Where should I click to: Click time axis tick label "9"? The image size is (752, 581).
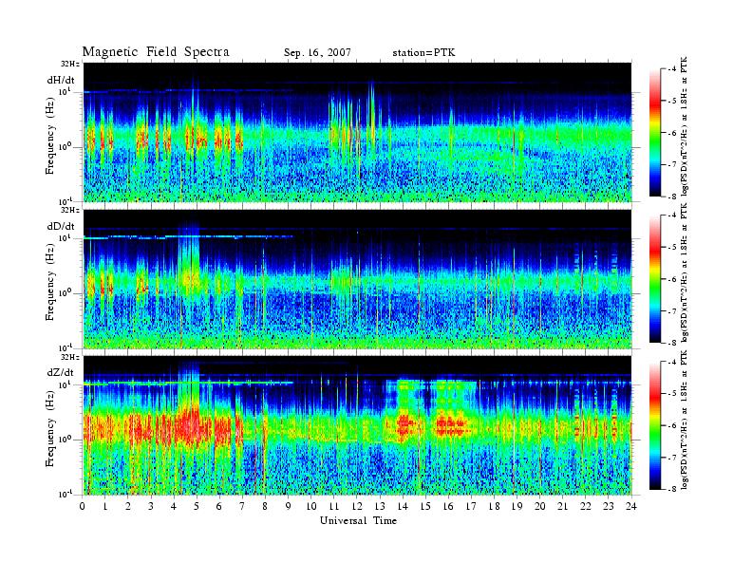(289, 506)
